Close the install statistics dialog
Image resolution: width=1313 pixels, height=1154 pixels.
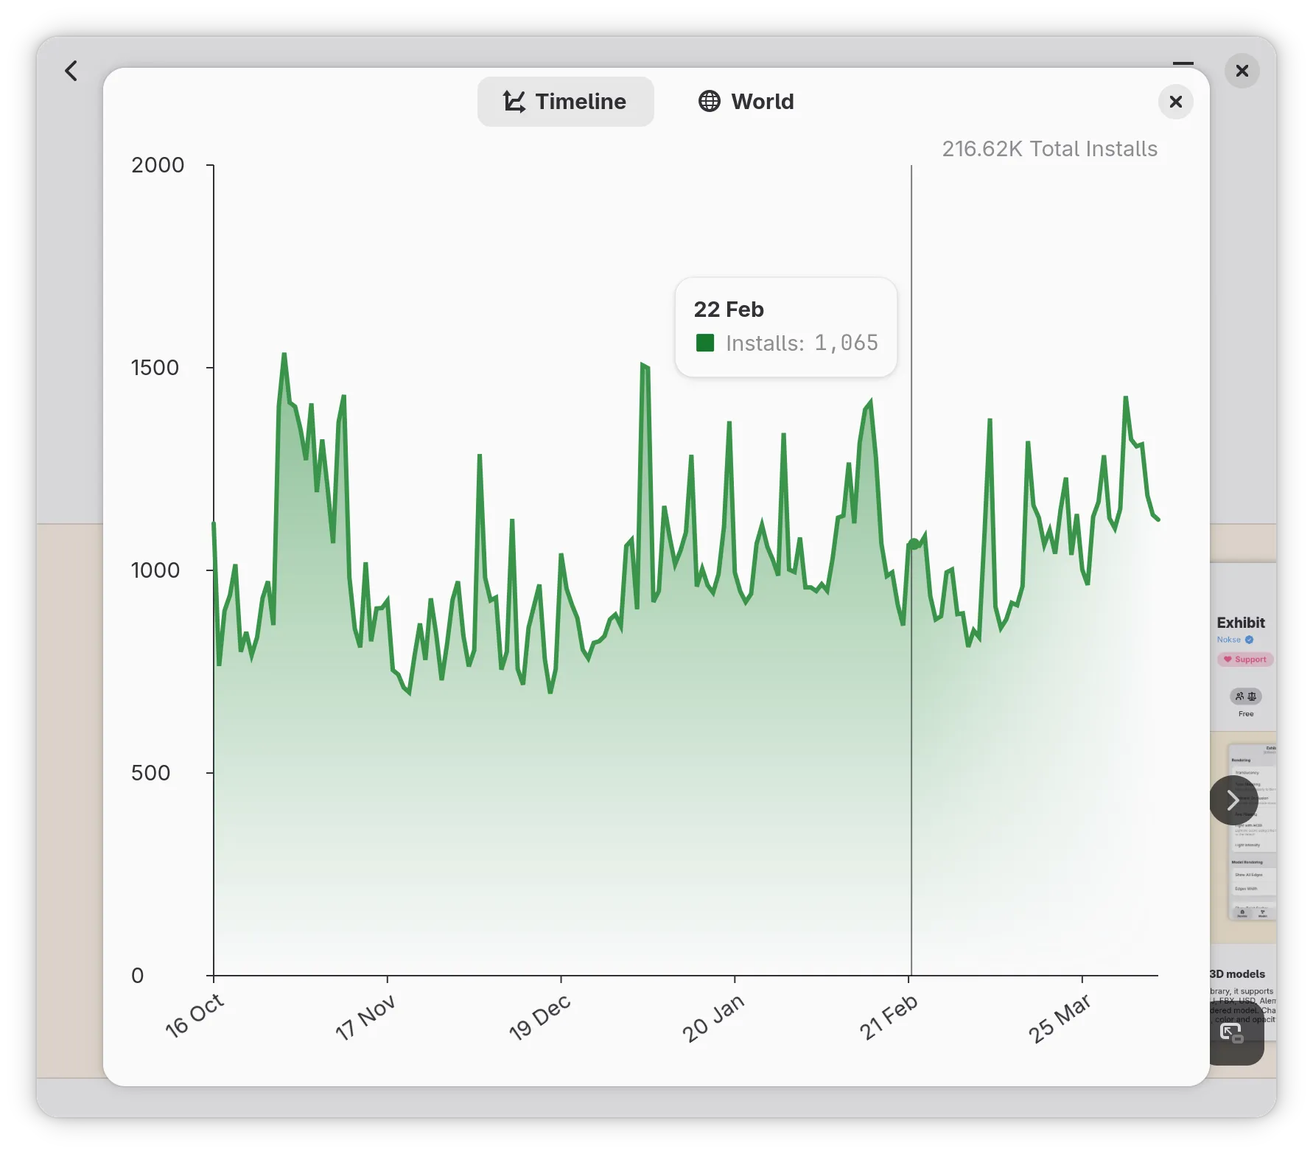click(1175, 102)
